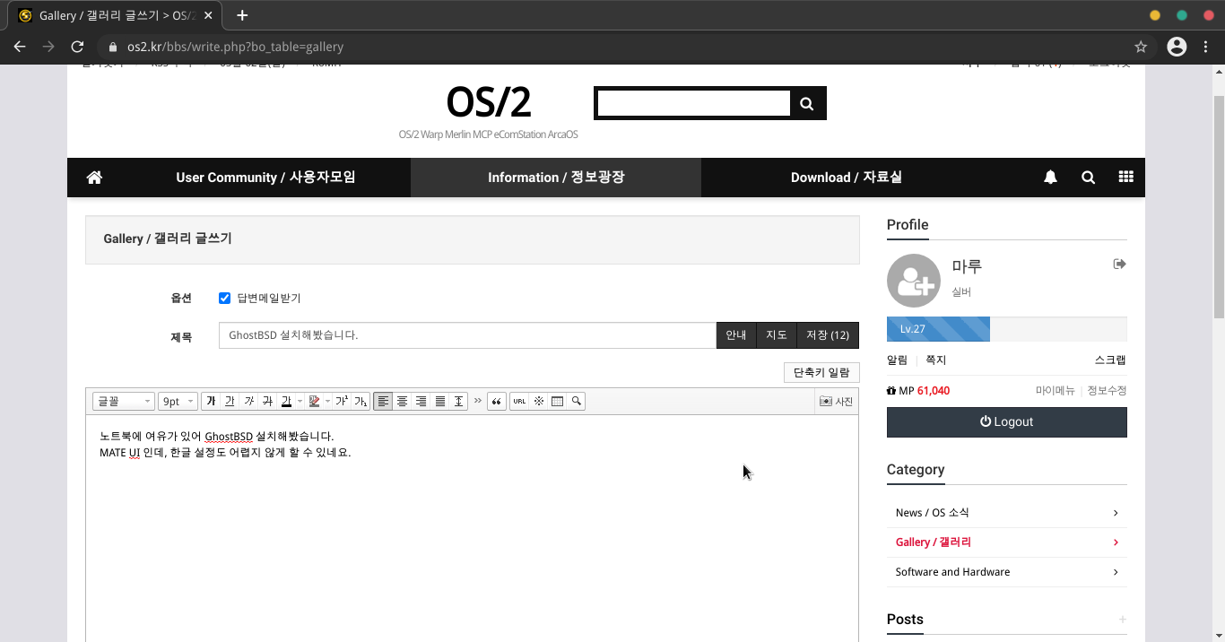This screenshot has width=1225, height=642.
Task: Open the grid menu icon
Action: (x=1125, y=178)
